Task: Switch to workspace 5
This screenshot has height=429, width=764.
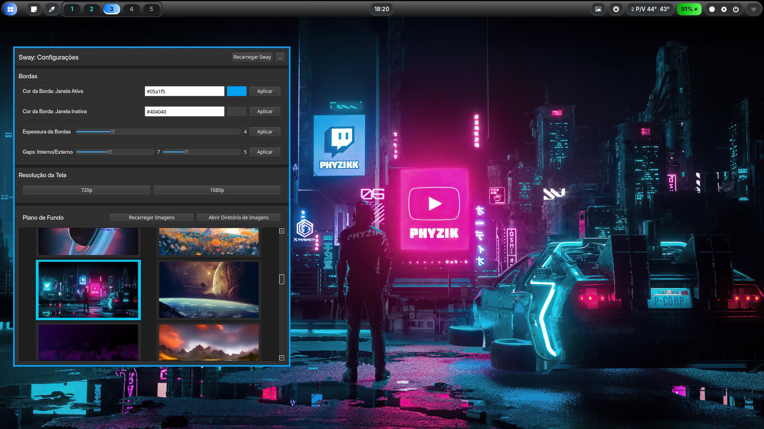Action: pos(151,9)
